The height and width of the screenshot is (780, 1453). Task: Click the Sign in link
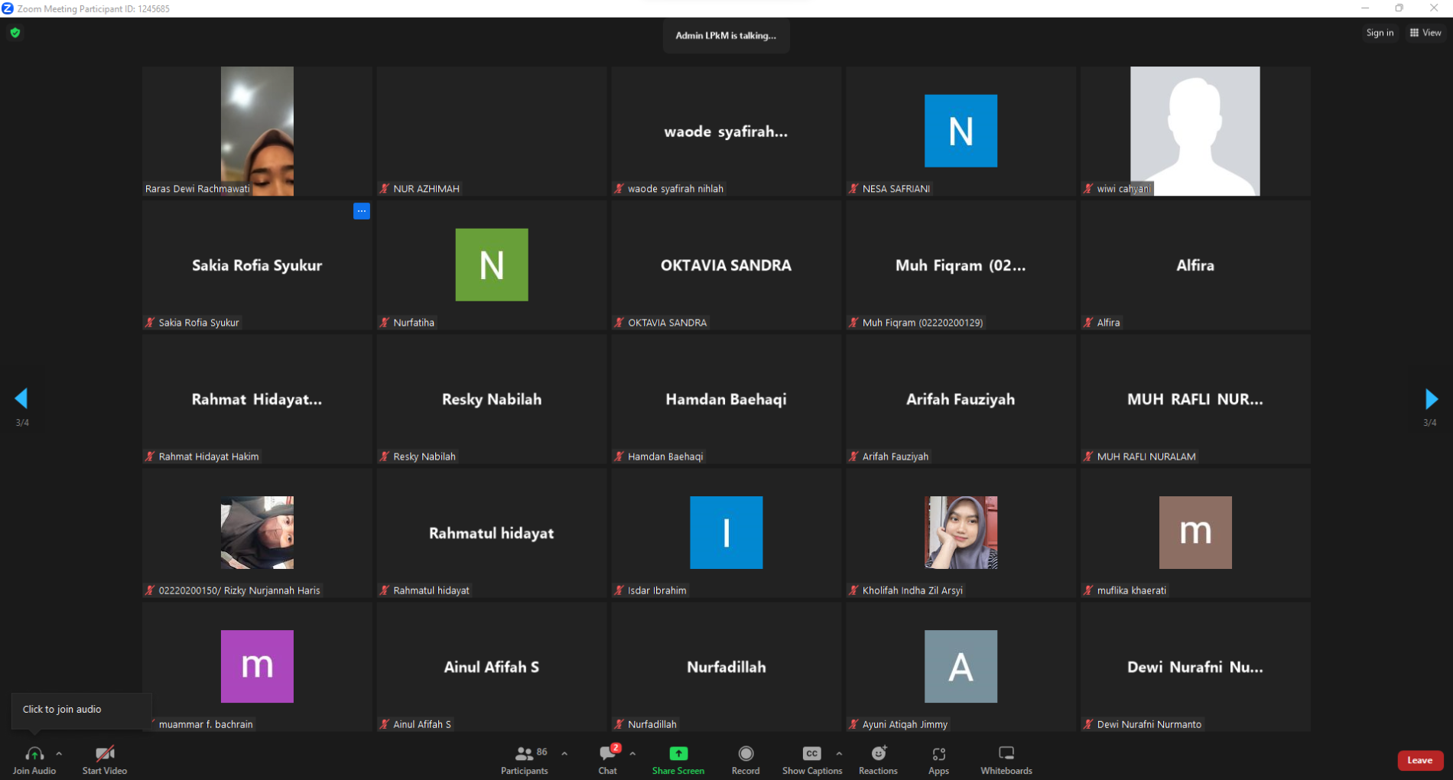[1380, 33]
